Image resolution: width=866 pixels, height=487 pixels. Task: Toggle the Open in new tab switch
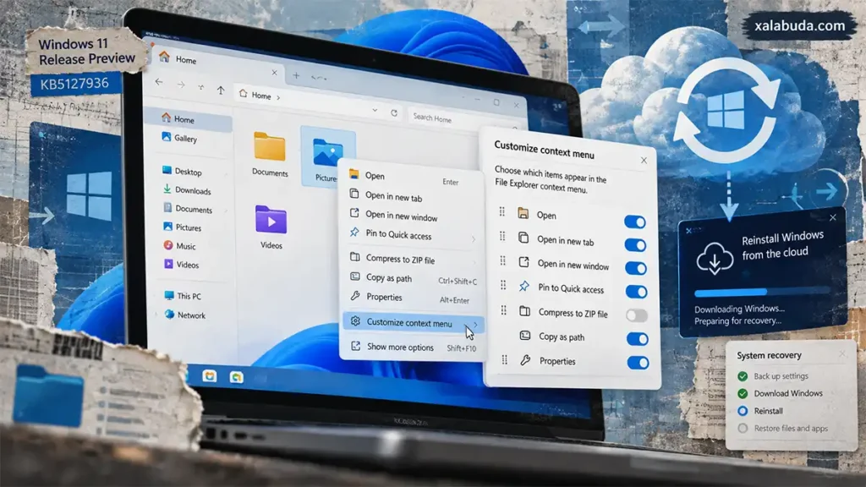(635, 245)
